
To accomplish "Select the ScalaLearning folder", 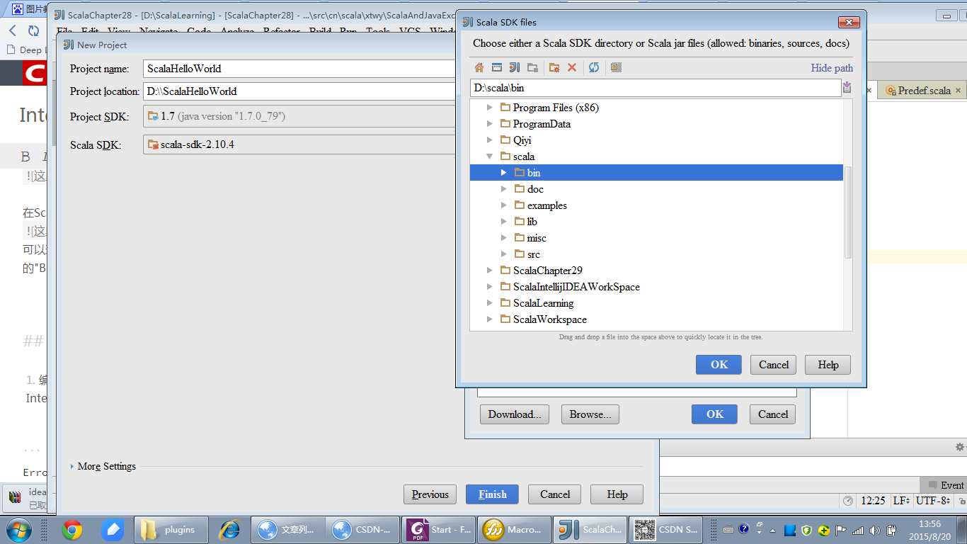I will pyautogui.click(x=543, y=303).
